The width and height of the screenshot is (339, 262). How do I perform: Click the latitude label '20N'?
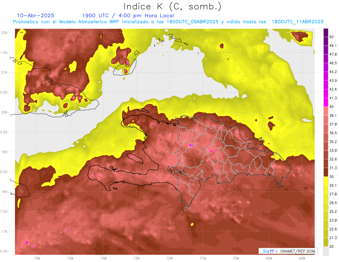point(4,112)
